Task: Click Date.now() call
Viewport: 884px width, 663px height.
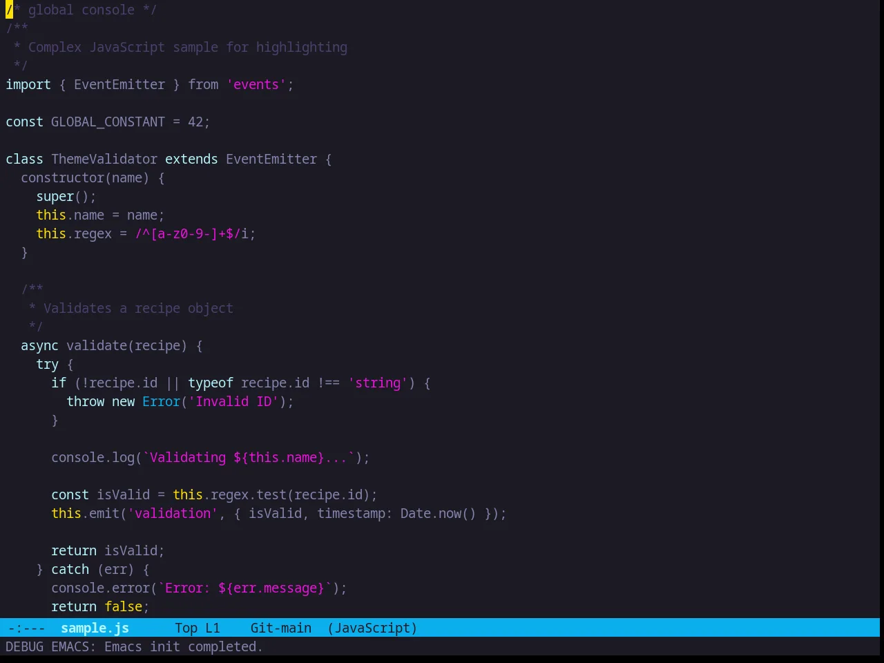Action: point(439,513)
